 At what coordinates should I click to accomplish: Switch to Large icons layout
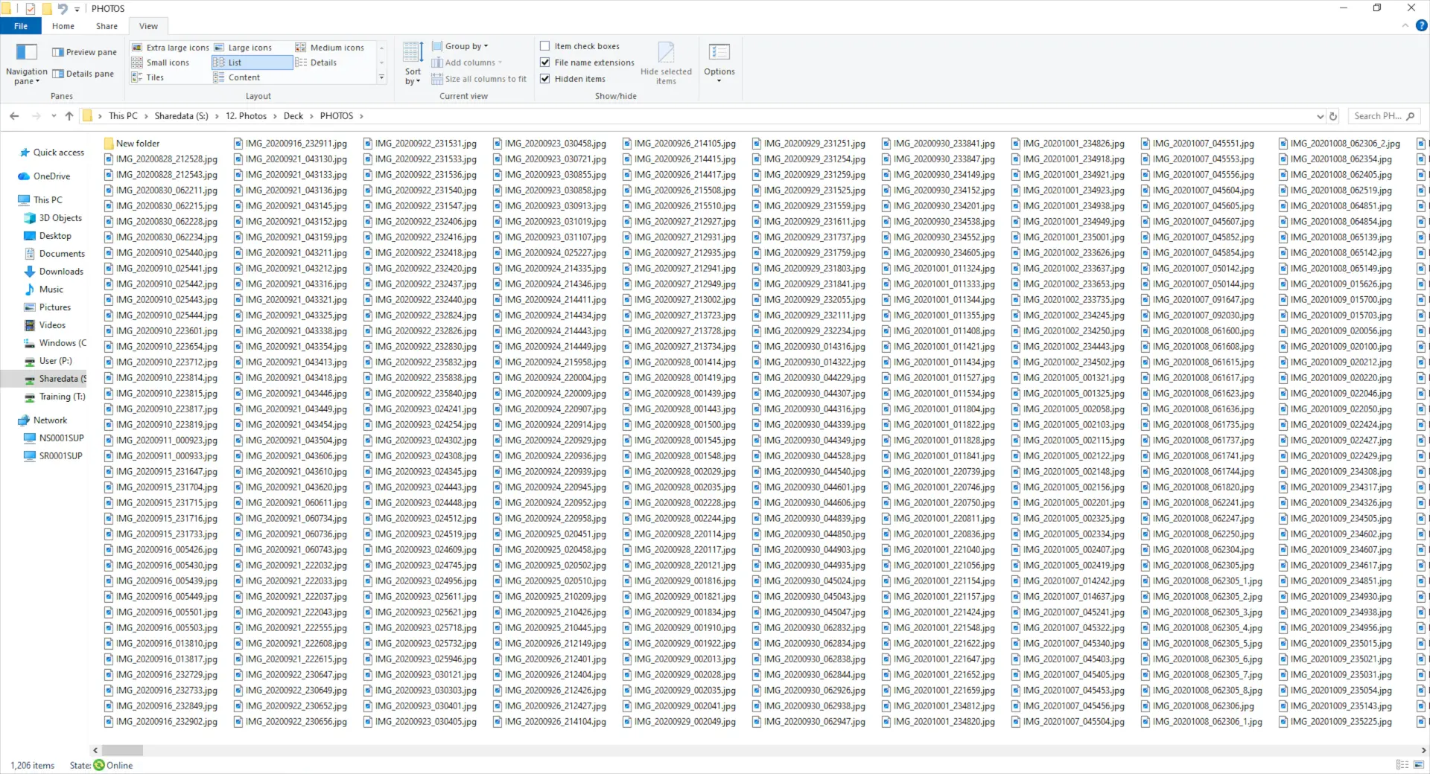(244, 48)
